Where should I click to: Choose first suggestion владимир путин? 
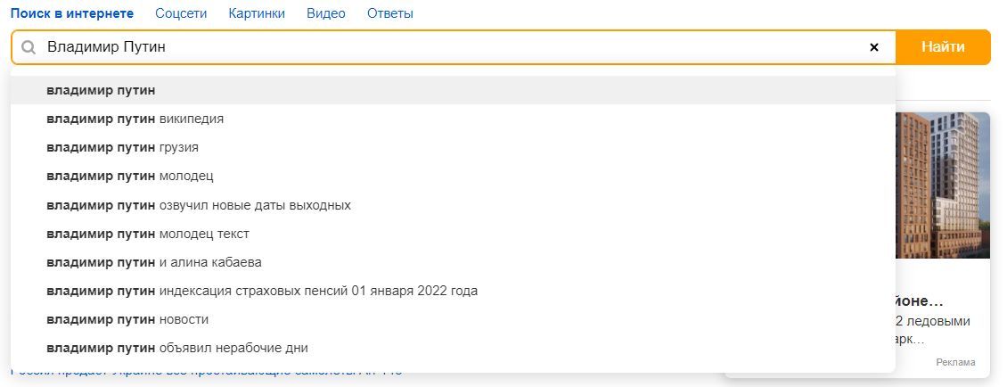click(102, 90)
